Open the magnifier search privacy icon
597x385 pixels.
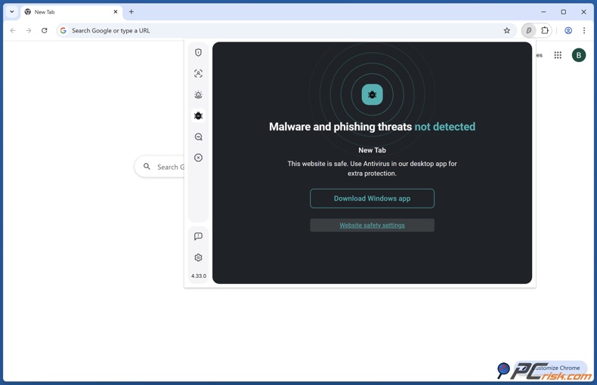[x=198, y=137]
